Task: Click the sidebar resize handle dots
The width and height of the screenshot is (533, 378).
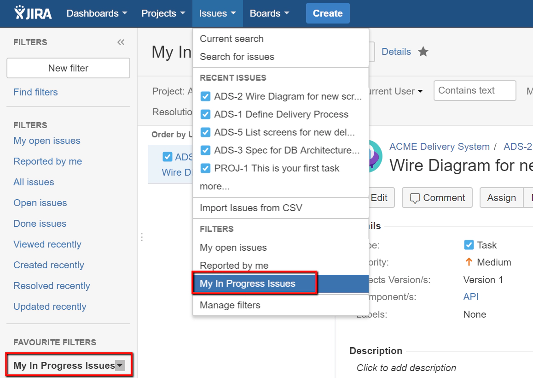Action: tap(142, 237)
